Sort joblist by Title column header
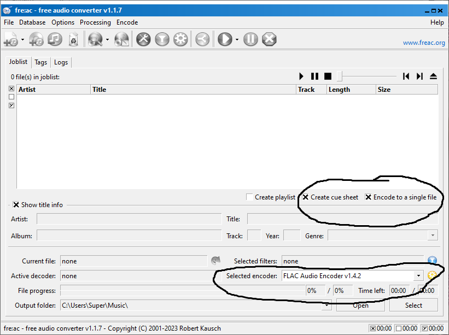This screenshot has height=335, width=449. (x=193, y=90)
